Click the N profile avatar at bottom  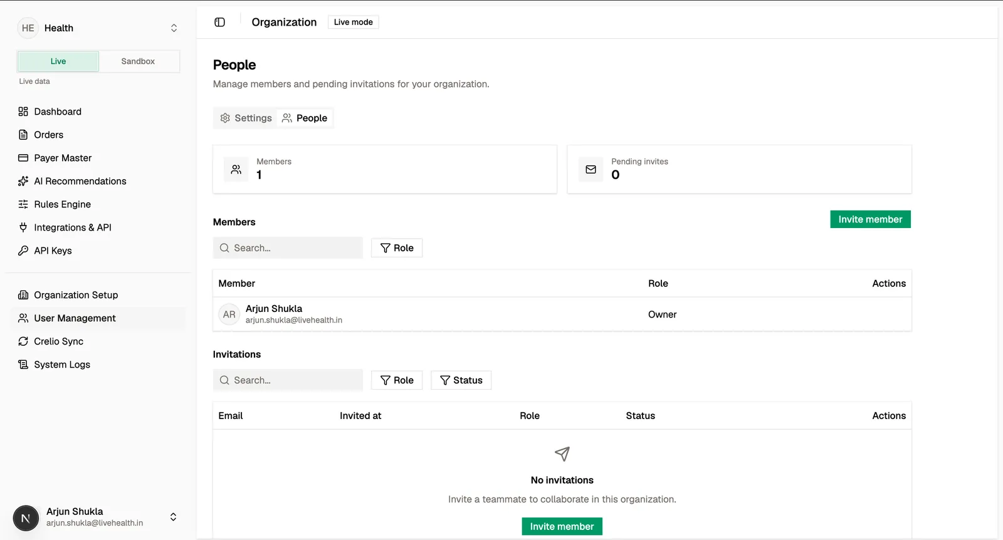pos(26,518)
